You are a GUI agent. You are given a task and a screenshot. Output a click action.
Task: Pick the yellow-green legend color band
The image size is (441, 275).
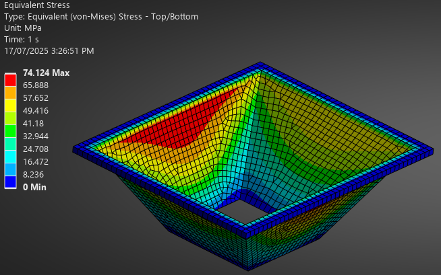[10, 118]
